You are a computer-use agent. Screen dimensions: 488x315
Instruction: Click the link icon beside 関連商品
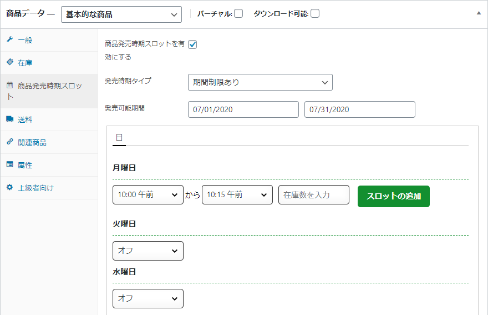(x=10, y=142)
